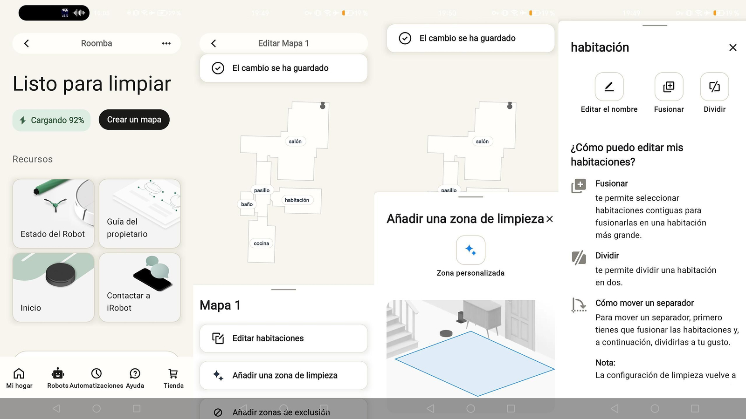The image size is (746, 419).
Task: Open Contactar a iRobot card
Action: click(x=140, y=287)
